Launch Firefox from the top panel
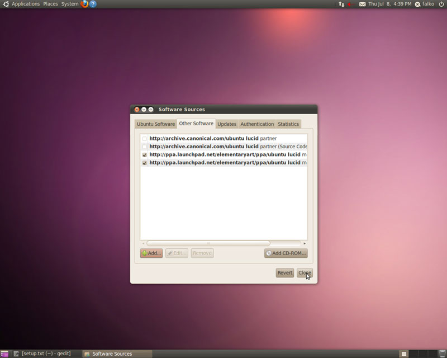Screen dimensions: 447x358 84,4
